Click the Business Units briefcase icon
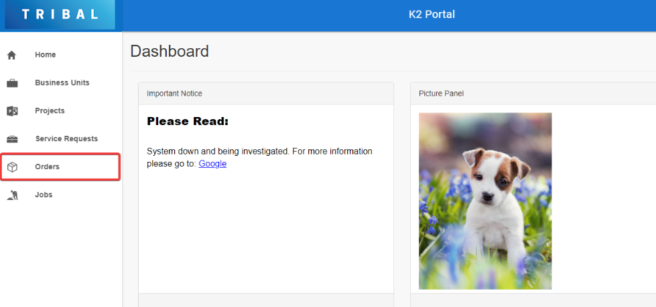This screenshot has width=656, height=307. point(12,84)
